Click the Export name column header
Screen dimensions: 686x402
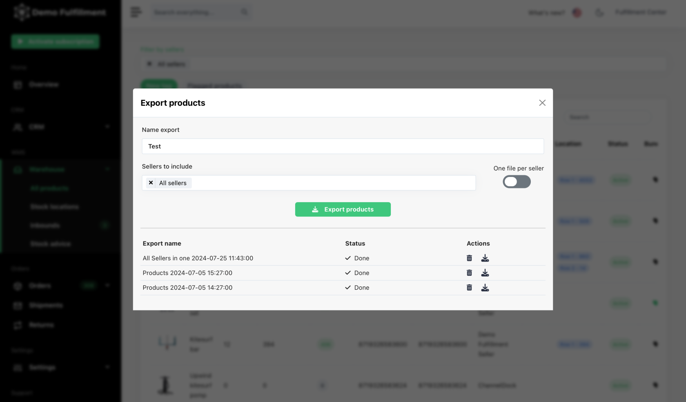[162, 243]
